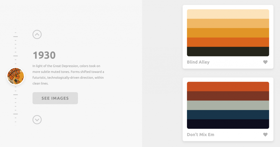Choose the gray-green swatch in Don't Mix Em
The width and height of the screenshot is (280, 147).
[x=228, y=105]
